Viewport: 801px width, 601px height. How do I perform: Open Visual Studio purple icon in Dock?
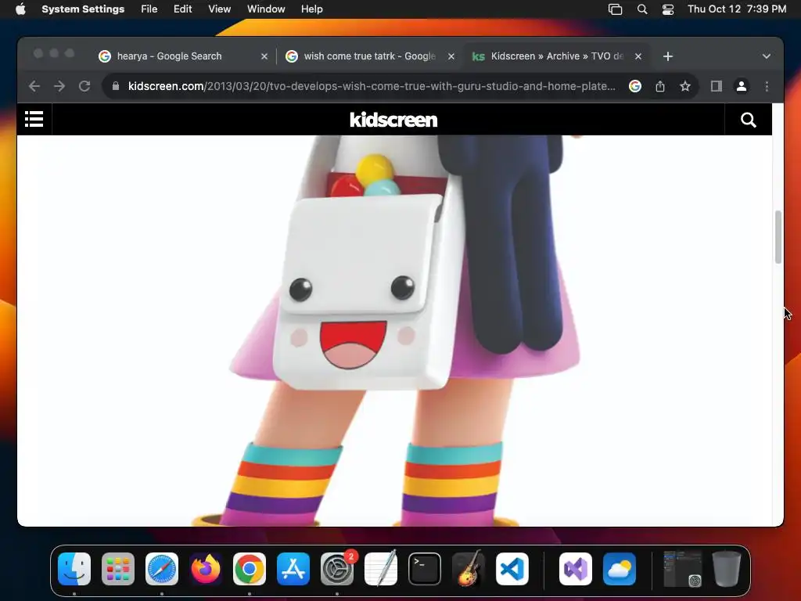pos(576,569)
